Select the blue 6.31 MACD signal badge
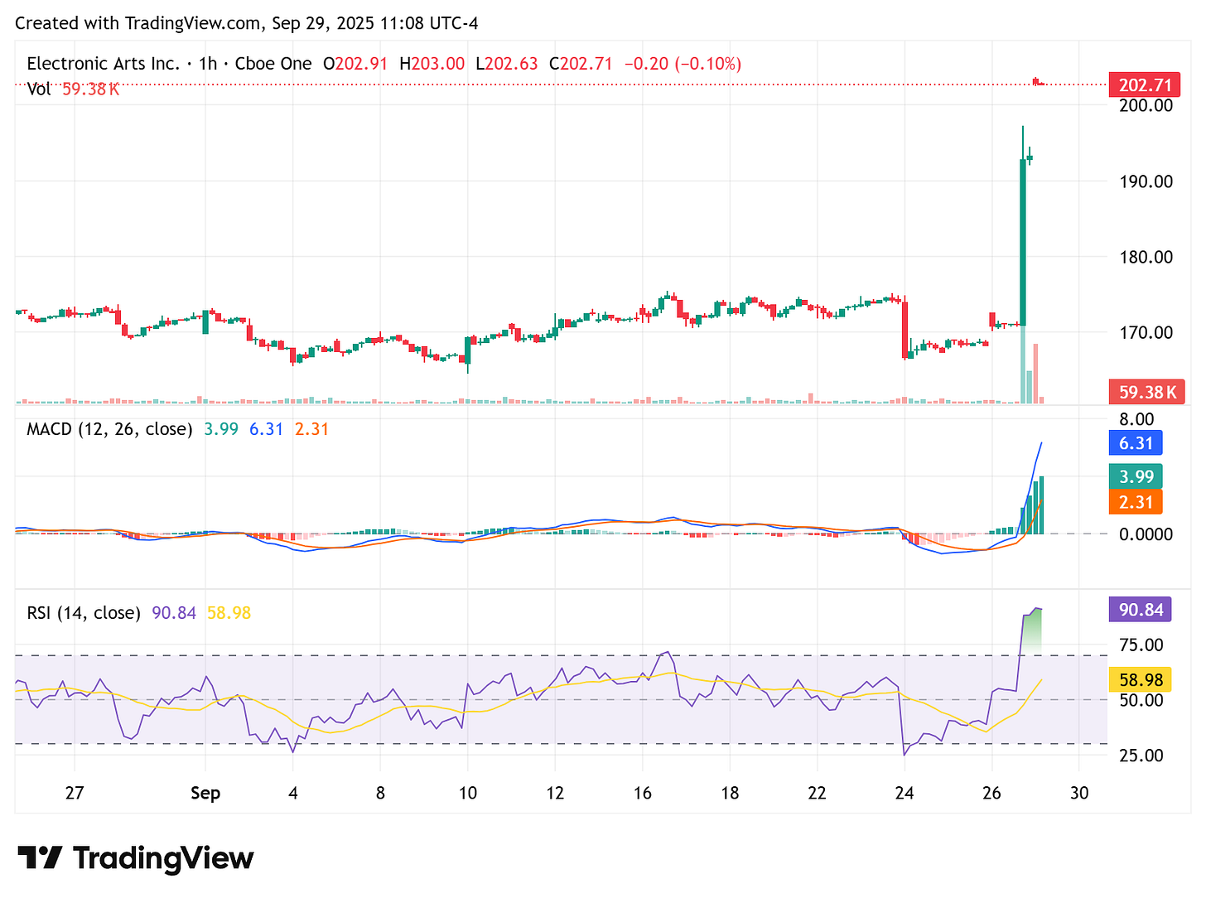The width and height of the screenshot is (1206, 903). tap(1136, 443)
